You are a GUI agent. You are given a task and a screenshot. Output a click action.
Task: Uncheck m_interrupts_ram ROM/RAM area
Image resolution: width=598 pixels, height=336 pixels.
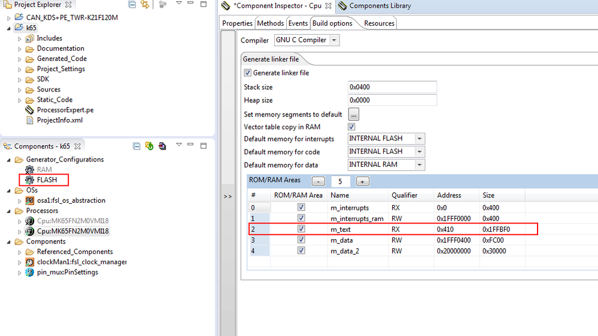click(301, 218)
